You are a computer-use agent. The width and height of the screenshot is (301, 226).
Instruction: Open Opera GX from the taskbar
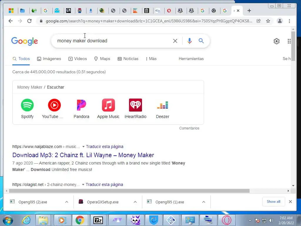click(226, 220)
